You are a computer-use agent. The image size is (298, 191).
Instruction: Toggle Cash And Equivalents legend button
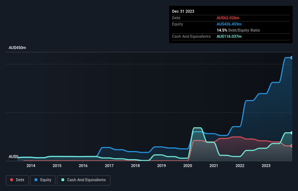click(83, 180)
